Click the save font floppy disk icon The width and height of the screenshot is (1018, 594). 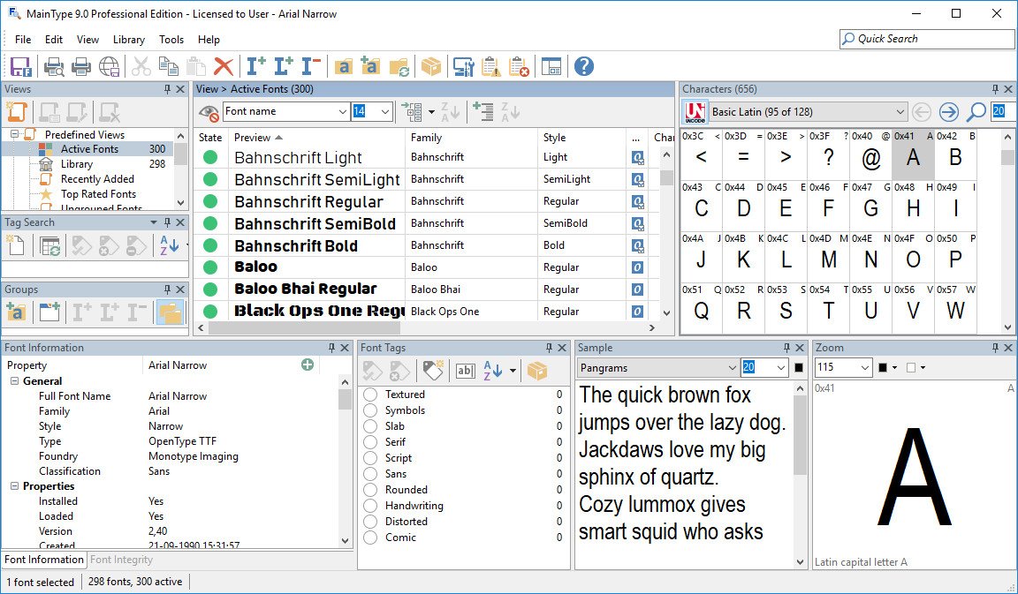[21, 66]
